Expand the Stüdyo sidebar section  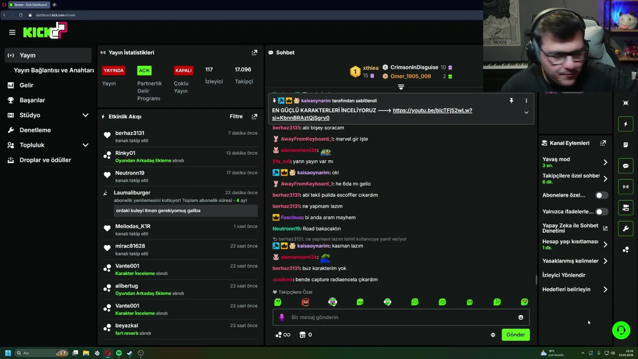point(85,115)
